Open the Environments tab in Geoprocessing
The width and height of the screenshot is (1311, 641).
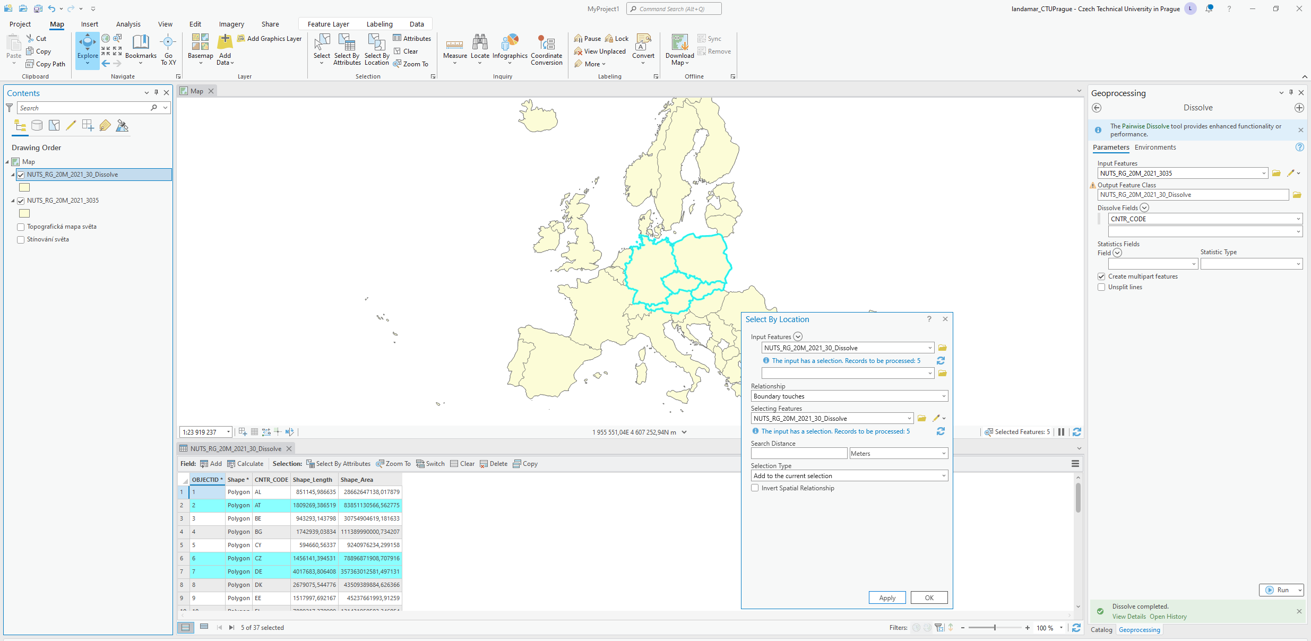point(1155,147)
